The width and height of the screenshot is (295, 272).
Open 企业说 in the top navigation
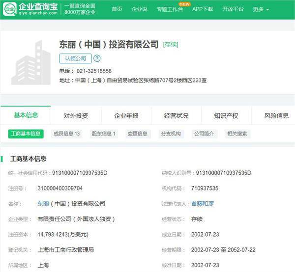pyautogui.click(x=140, y=9)
